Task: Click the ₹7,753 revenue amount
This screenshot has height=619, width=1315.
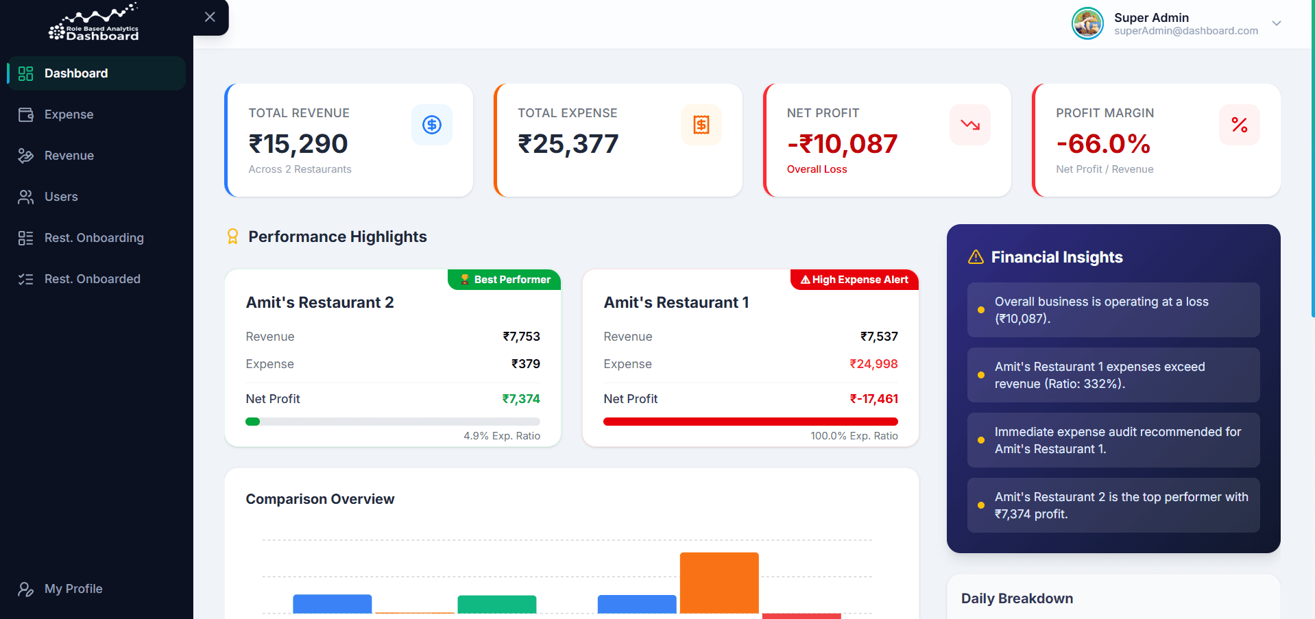Action: pos(521,337)
